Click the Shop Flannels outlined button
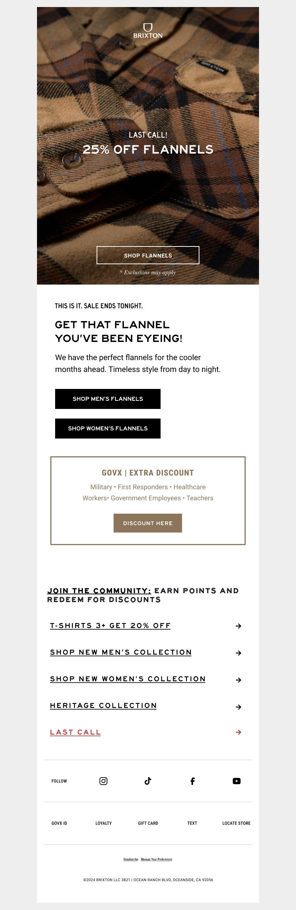This screenshot has height=910, width=296. [x=148, y=255]
